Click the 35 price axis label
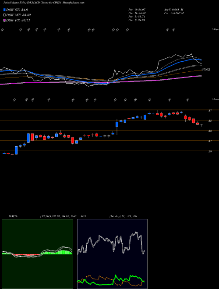219x289 pixels. 210,121
